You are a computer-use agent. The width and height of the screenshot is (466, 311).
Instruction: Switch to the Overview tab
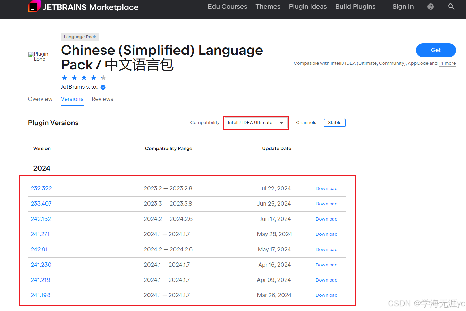(40, 99)
